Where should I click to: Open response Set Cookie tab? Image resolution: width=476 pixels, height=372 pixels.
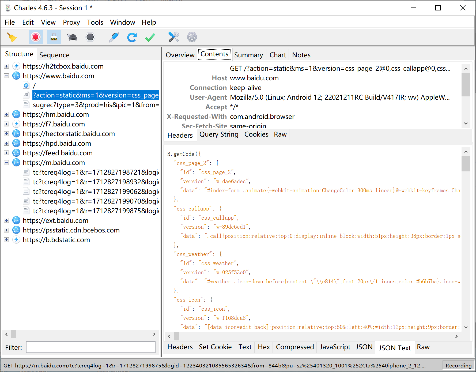215,347
